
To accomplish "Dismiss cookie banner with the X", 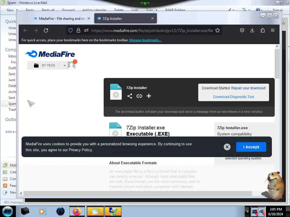I will tap(227, 147).
